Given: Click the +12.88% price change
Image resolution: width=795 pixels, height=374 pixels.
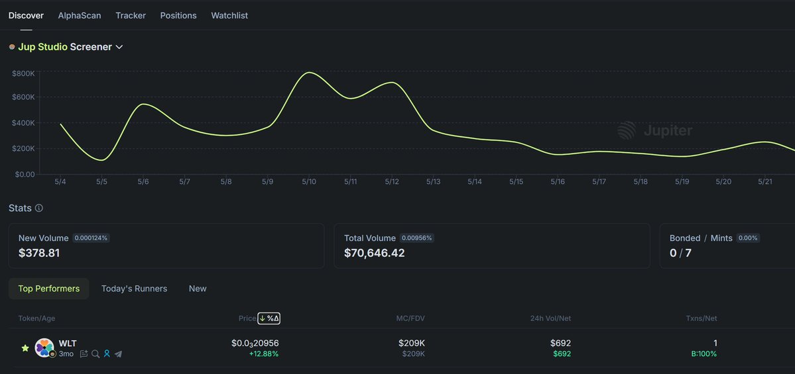Looking at the screenshot, I should point(264,353).
